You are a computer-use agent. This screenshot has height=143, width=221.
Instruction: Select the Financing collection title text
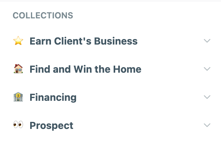[53, 98]
